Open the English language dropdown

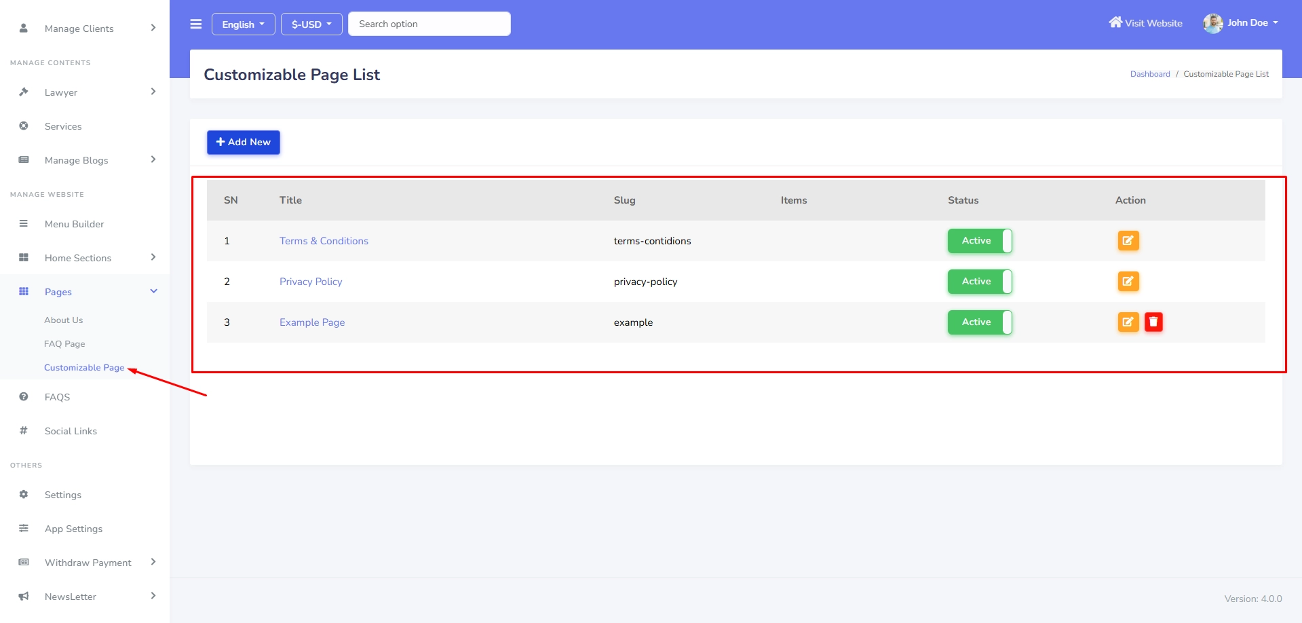coord(244,24)
